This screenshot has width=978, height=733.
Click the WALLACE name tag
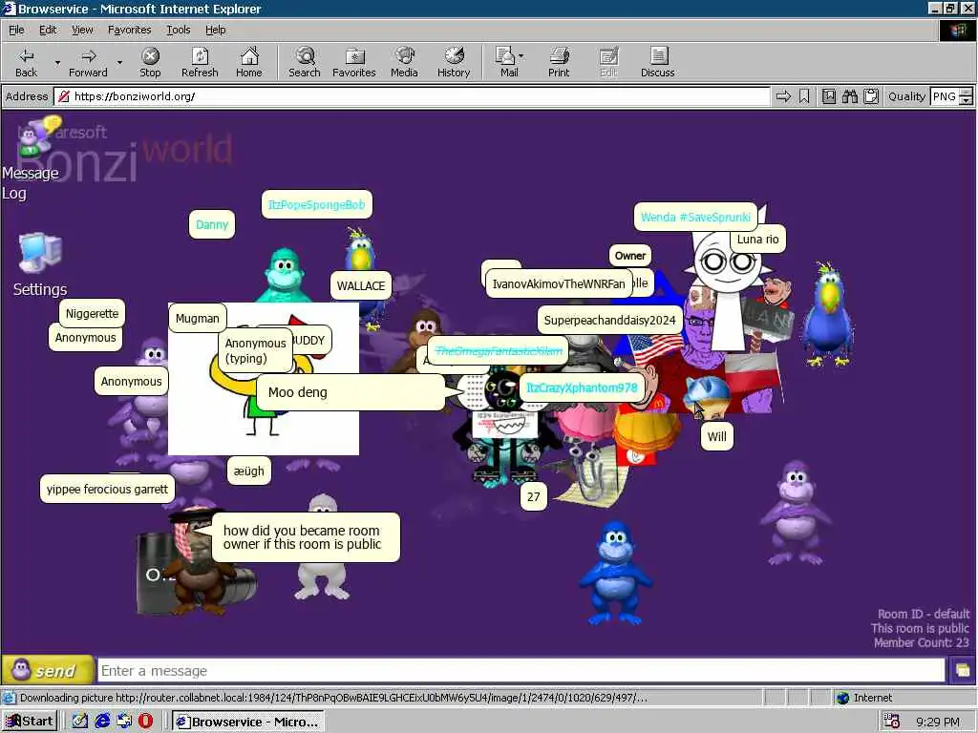pos(360,285)
